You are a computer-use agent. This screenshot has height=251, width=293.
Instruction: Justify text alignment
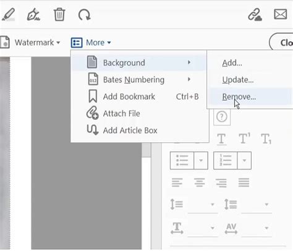pyautogui.click(x=244, y=182)
